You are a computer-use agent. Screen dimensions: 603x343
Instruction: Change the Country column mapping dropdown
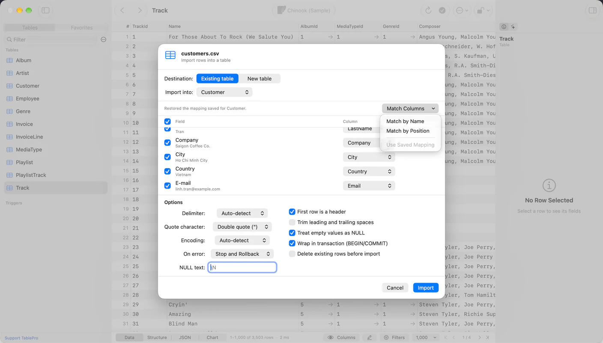pos(369,171)
